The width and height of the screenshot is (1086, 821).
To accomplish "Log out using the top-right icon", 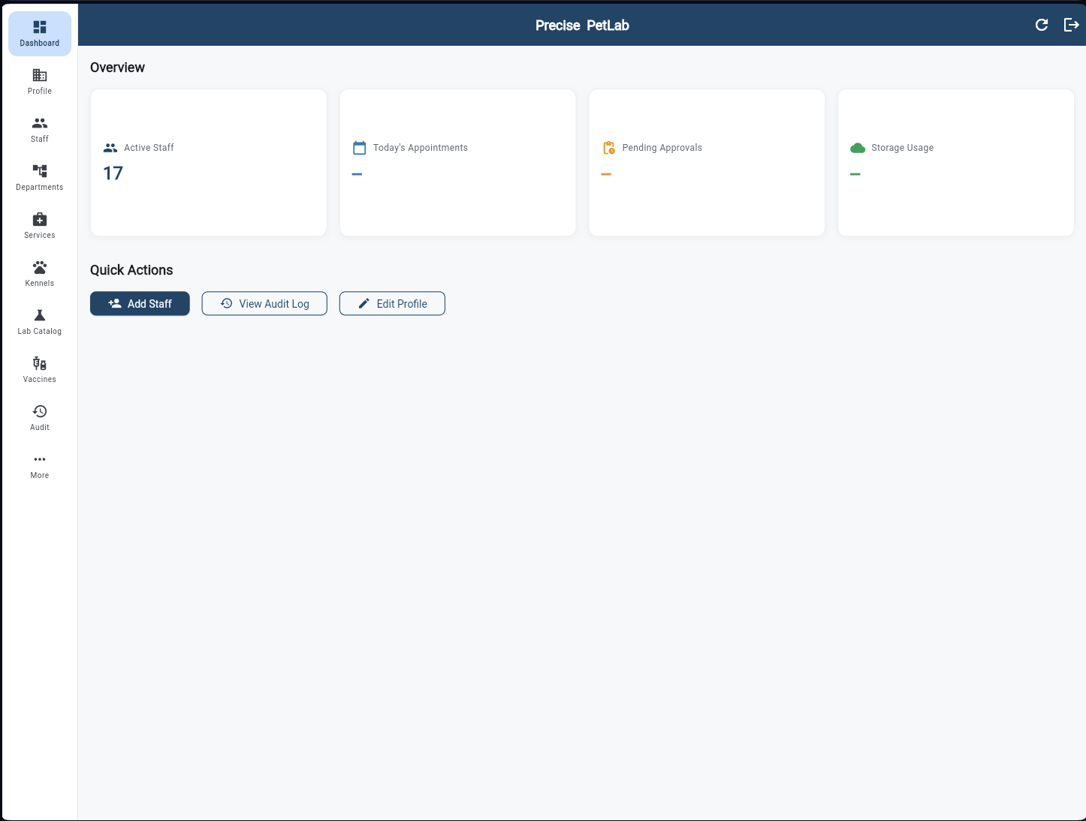I will tap(1072, 25).
